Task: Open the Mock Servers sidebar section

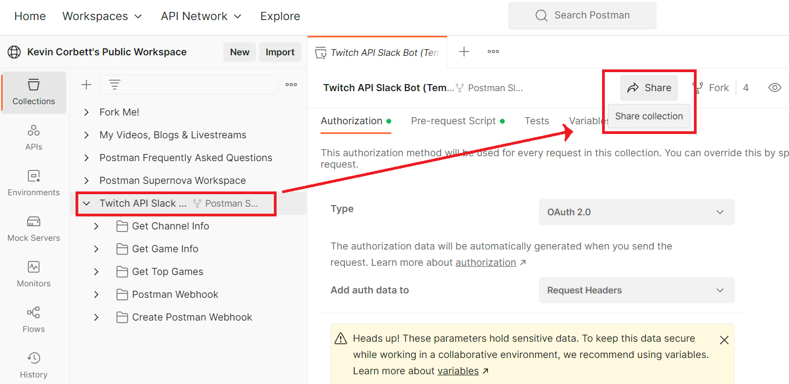Action: (x=34, y=228)
